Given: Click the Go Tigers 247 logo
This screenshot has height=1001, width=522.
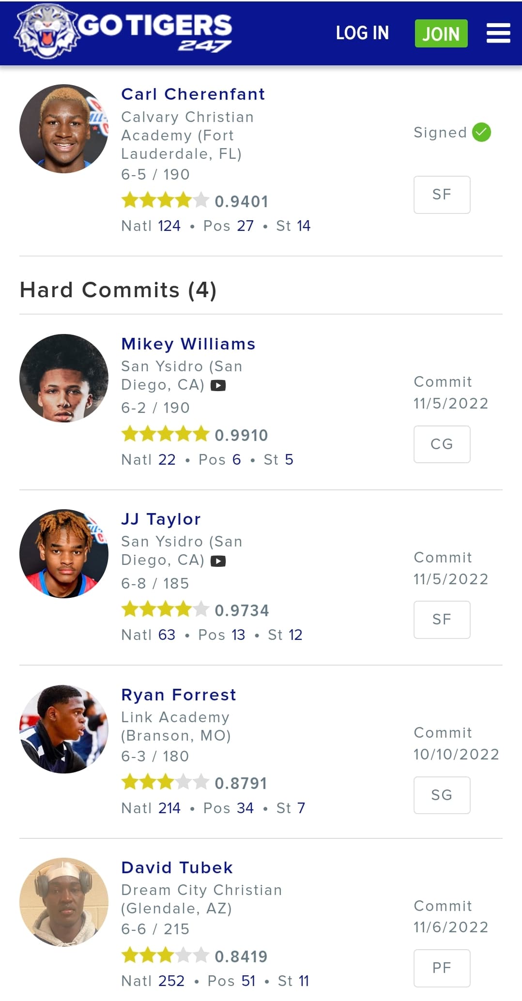Looking at the screenshot, I should [x=124, y=32].
